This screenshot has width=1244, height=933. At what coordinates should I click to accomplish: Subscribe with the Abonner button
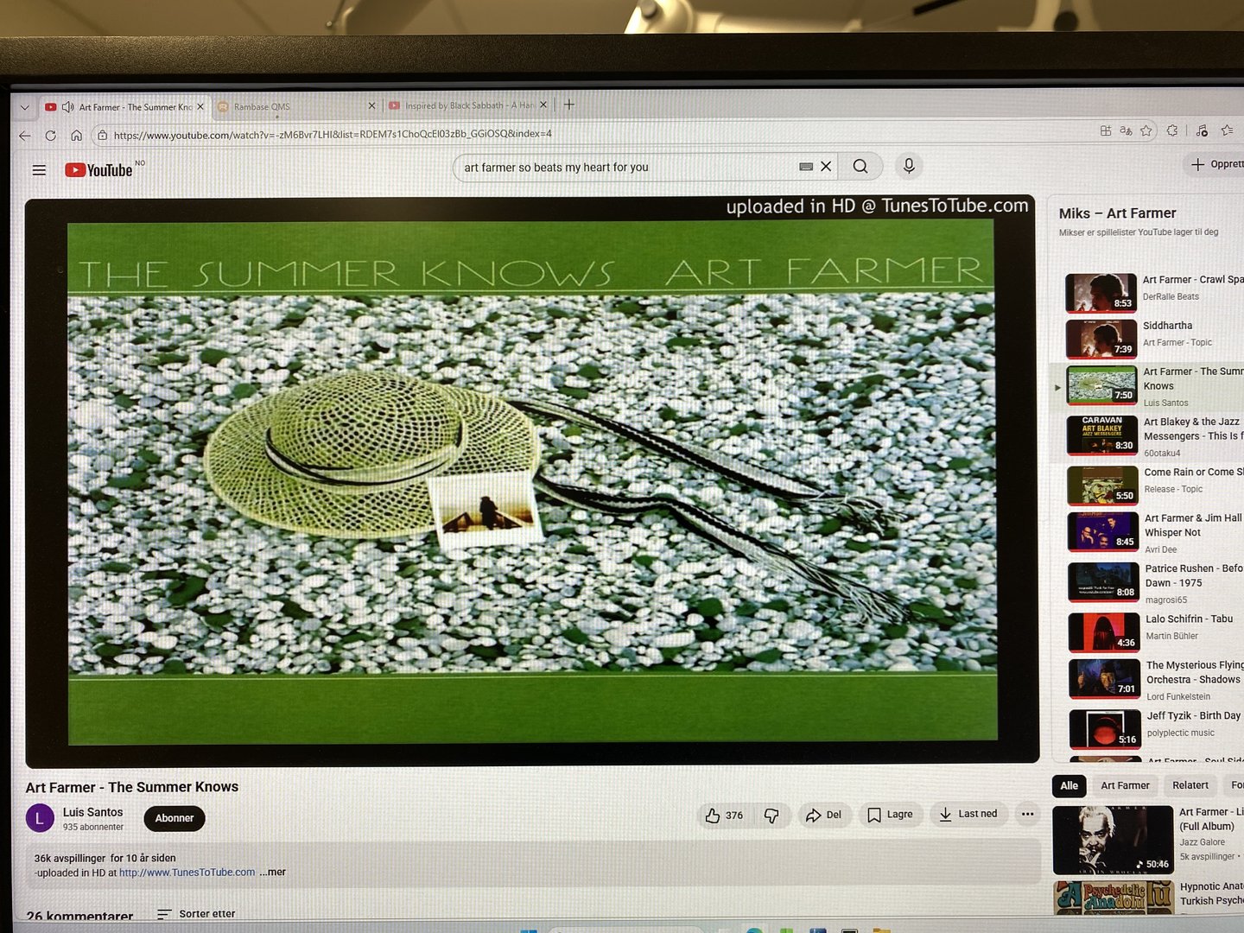pos(175,818)
